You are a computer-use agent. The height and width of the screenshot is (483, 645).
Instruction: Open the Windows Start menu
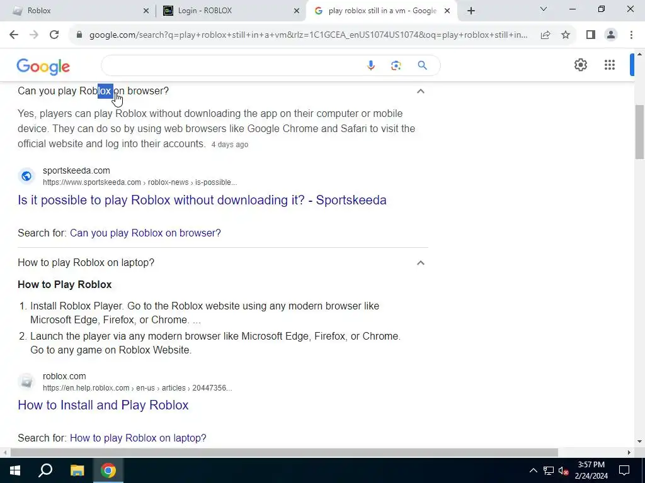coord(15,470)
